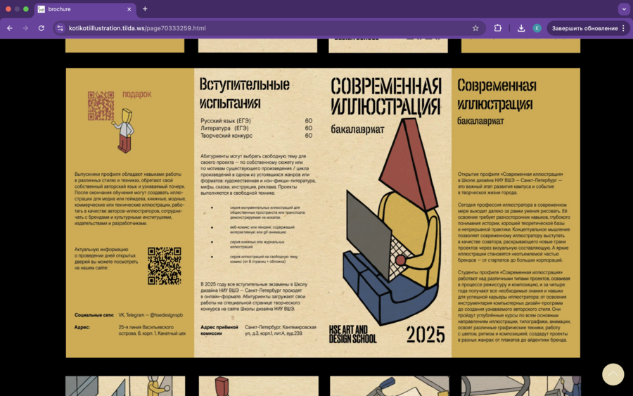Screen dimensions: 633x396
Task: Click the Завершить обновление button
Action: point(584,28)
